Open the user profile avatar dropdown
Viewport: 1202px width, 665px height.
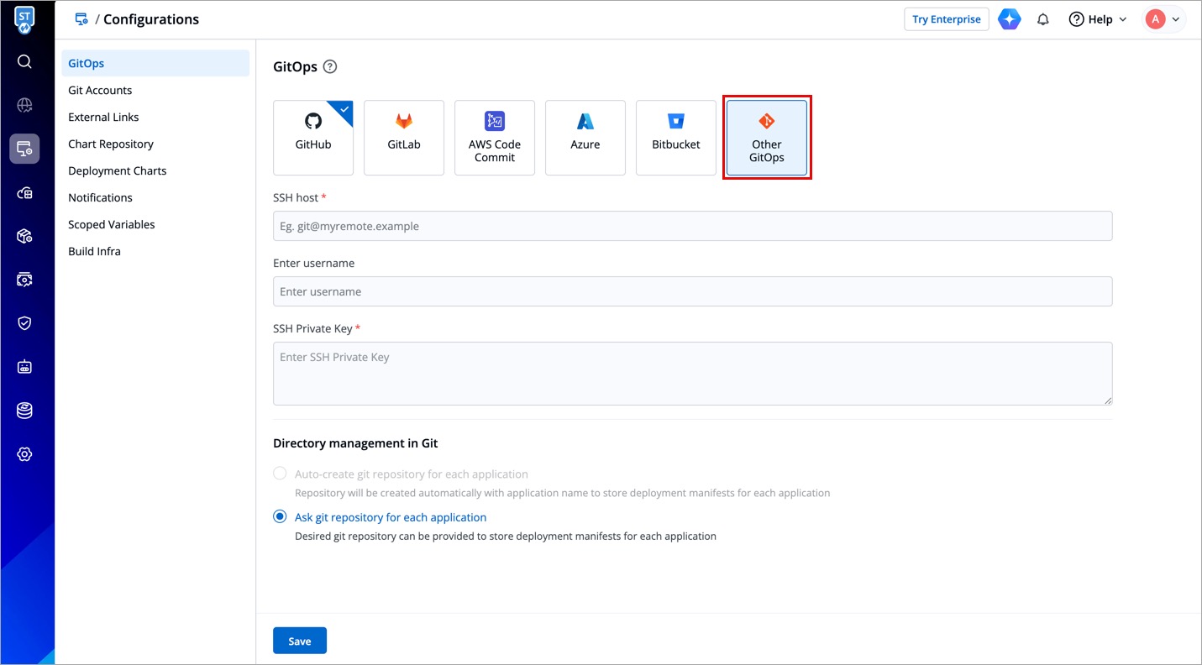[x=1163, y=19]
